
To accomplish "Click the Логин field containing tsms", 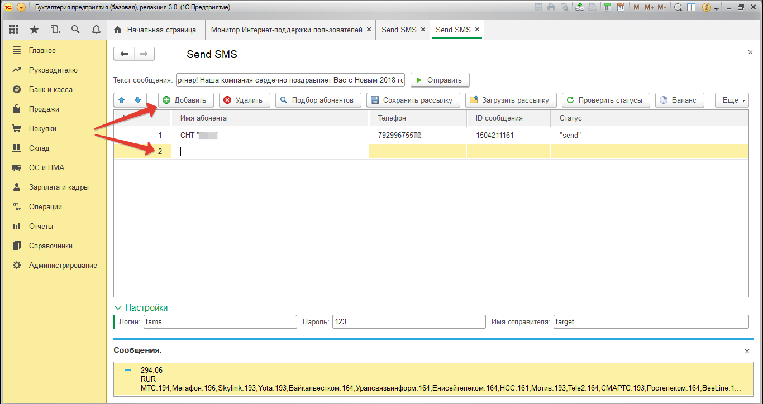I will [220, 322].
